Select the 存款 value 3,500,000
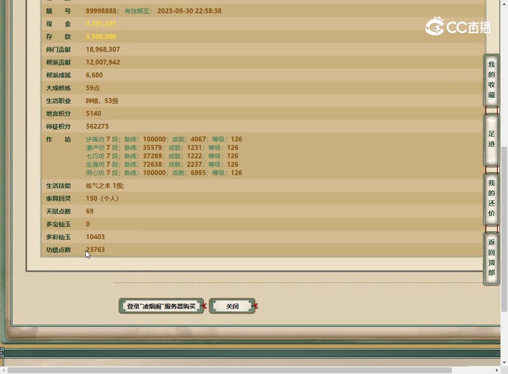The height and width of the screenshot is (374, 508). pos(101,37)
